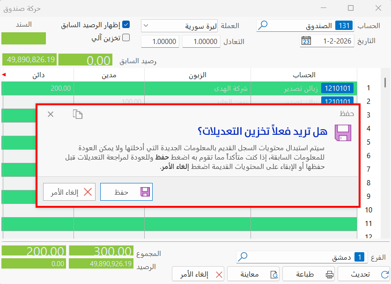391x284 pixels.
Task: Select the الحساب column header in grid
Action: click(x=304, y=75)
